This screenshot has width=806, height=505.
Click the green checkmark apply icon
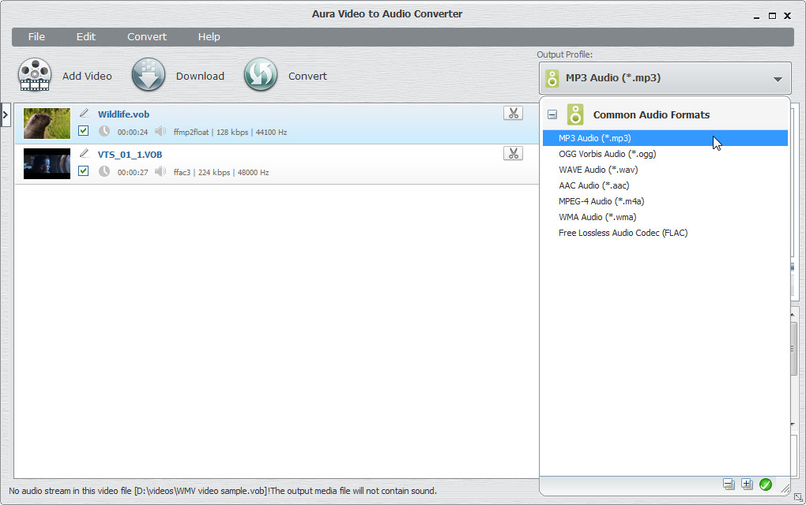point(765,484)
